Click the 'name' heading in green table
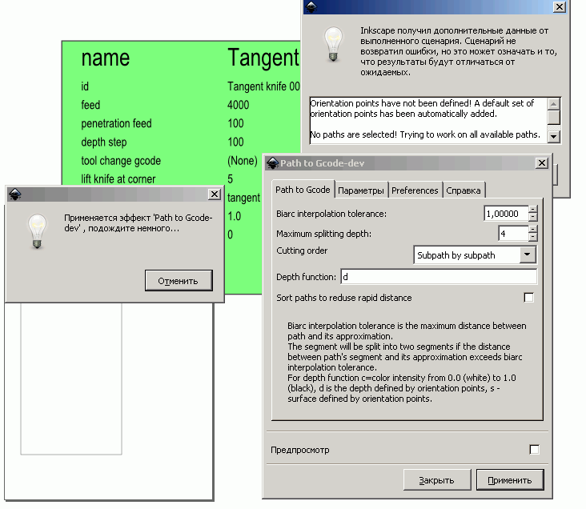Image resolution: width=586 pixels, height=509 pixels. pos(106,58)
